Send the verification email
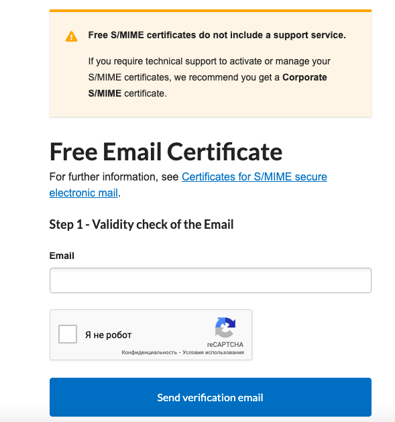The width and height of the screenshot is (395, 422). pyautogui.click(x=211, y=397)
